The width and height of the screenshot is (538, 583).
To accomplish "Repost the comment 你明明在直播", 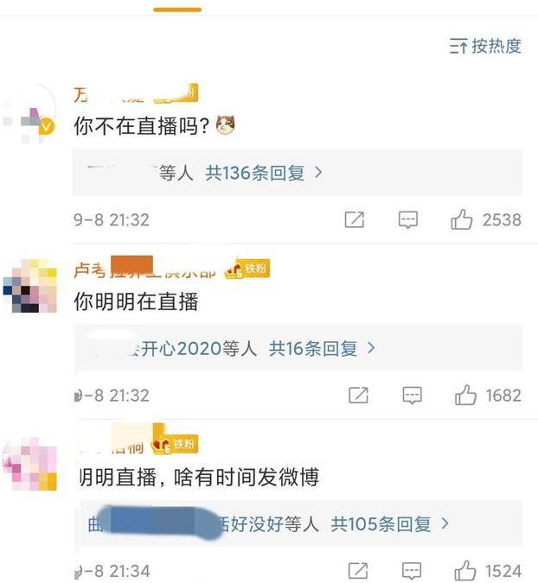I will (x=359, y=396).
